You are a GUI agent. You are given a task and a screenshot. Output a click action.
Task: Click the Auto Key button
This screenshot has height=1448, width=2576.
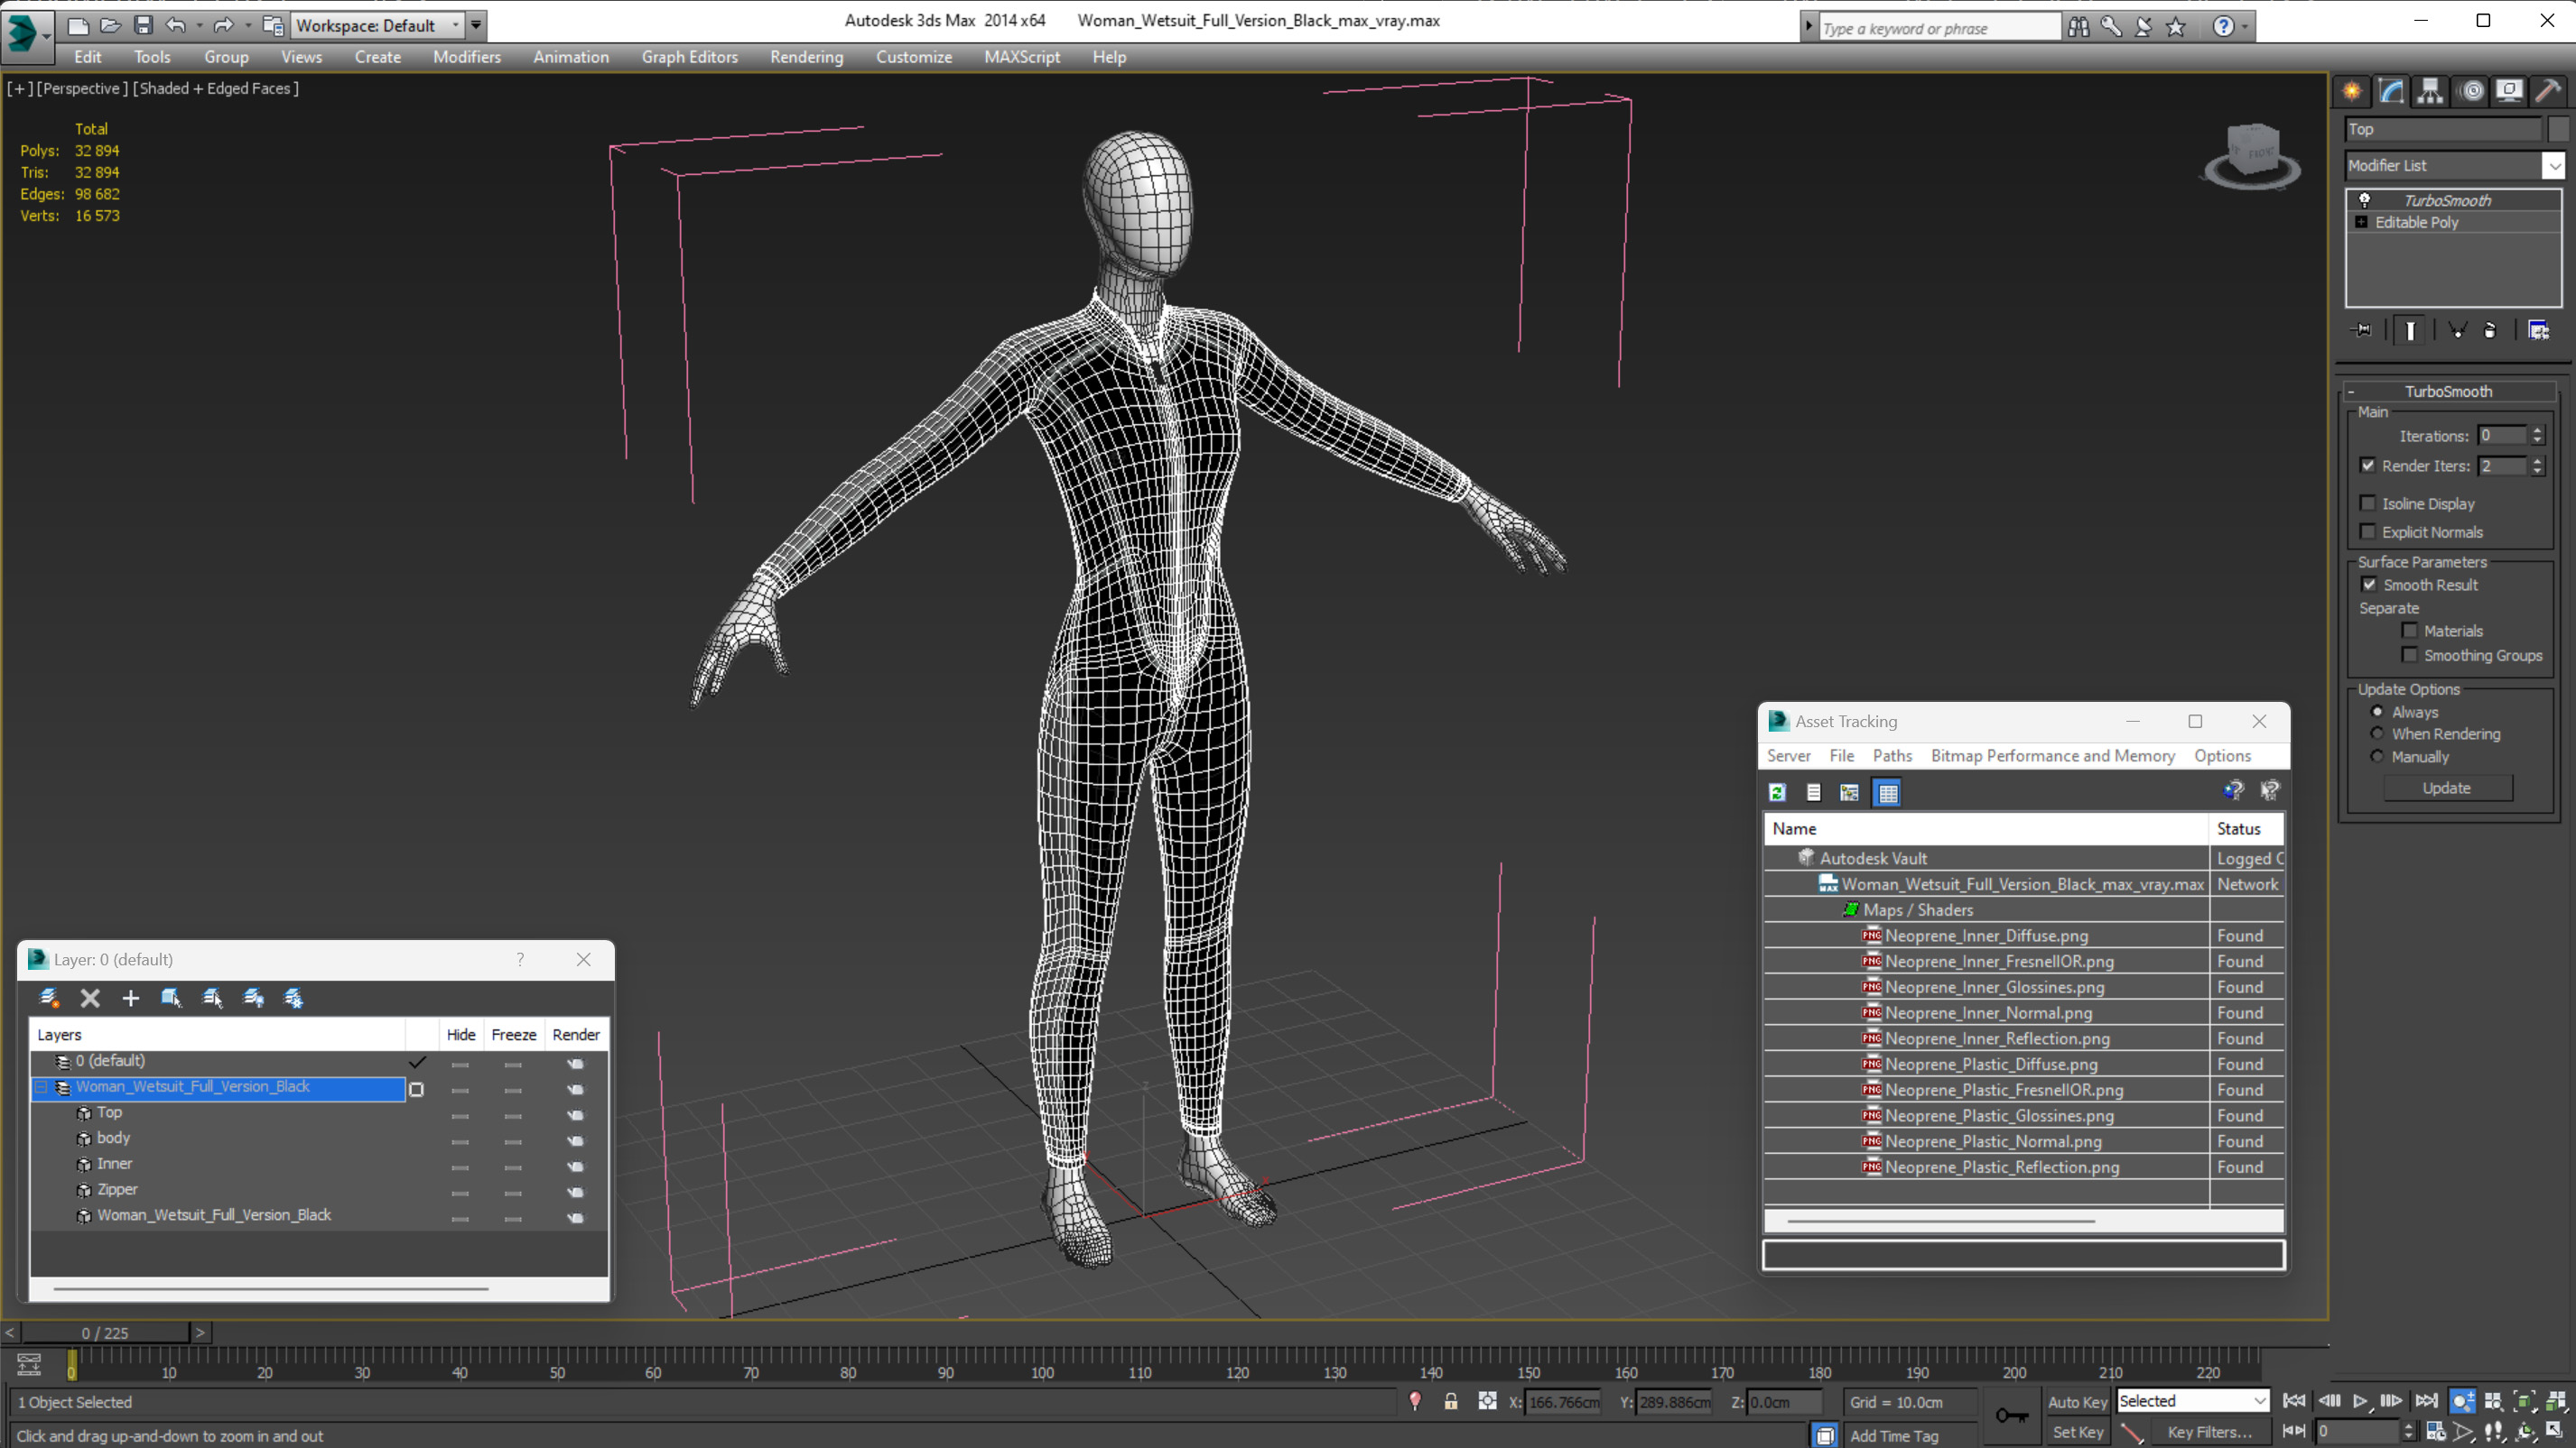2077,1401
